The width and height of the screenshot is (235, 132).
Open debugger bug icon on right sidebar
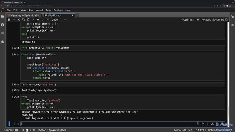pos(232,25)
